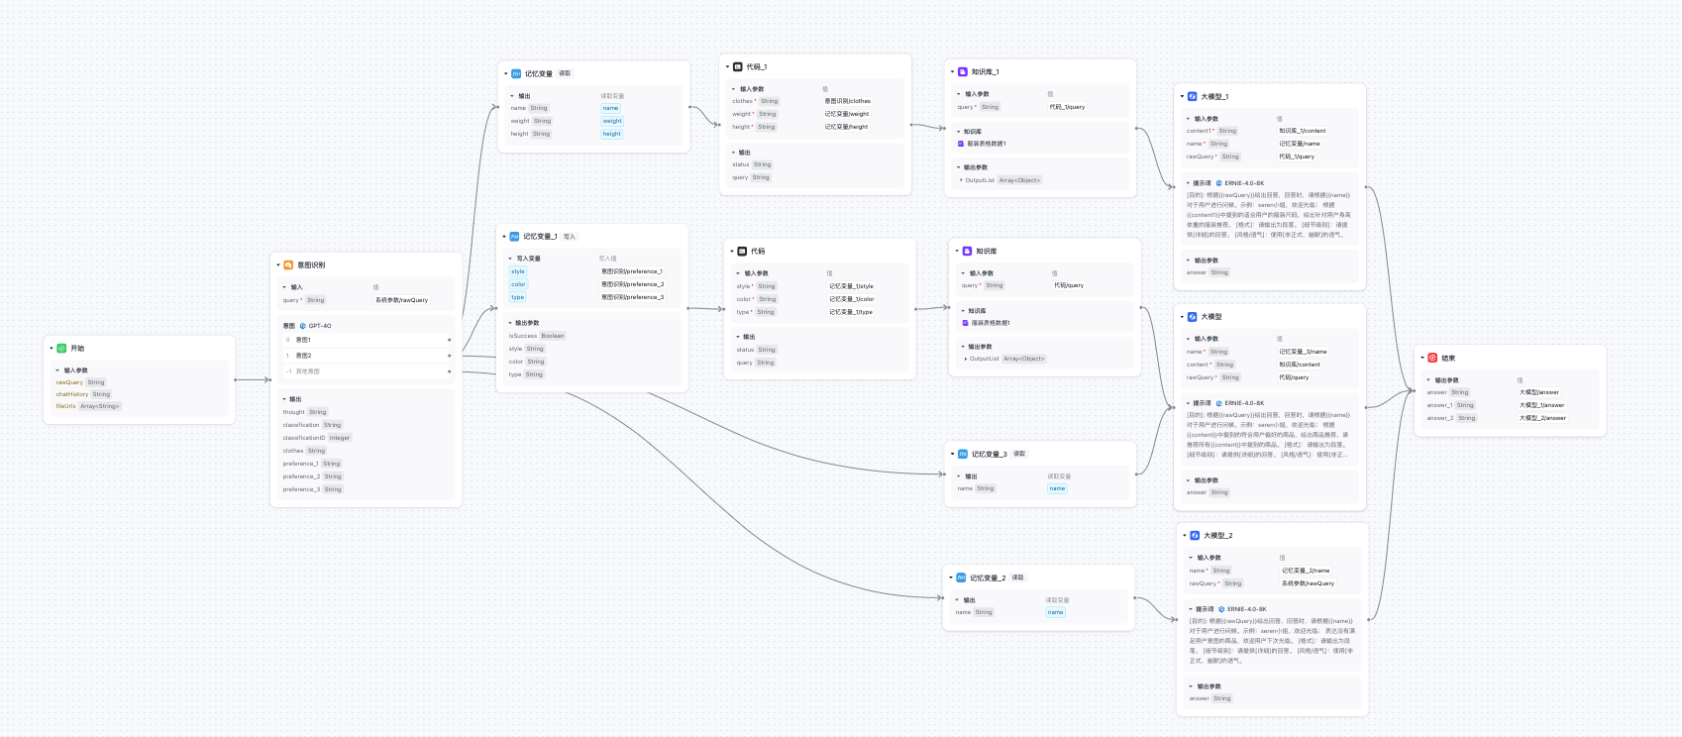
Task: Click the 记忆变量_1 write node icon
Action: (514, 237)
